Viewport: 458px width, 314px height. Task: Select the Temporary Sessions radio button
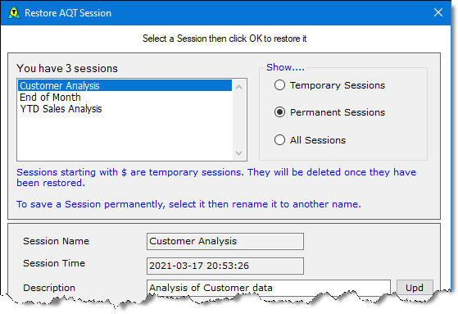coord(279,85)
